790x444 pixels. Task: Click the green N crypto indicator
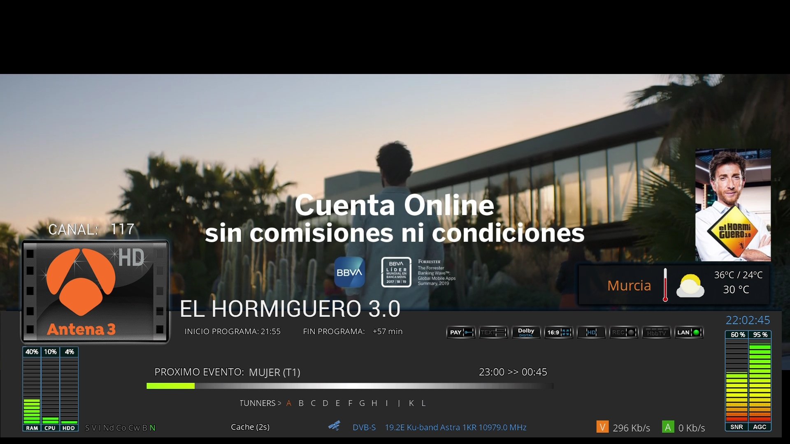[153, 428]
